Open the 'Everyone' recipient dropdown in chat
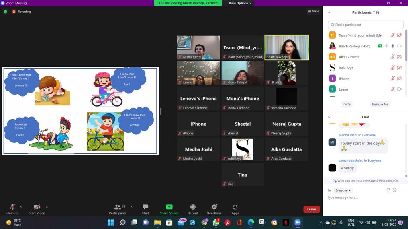This screenshot has width=408, height=229. (343, 190)
